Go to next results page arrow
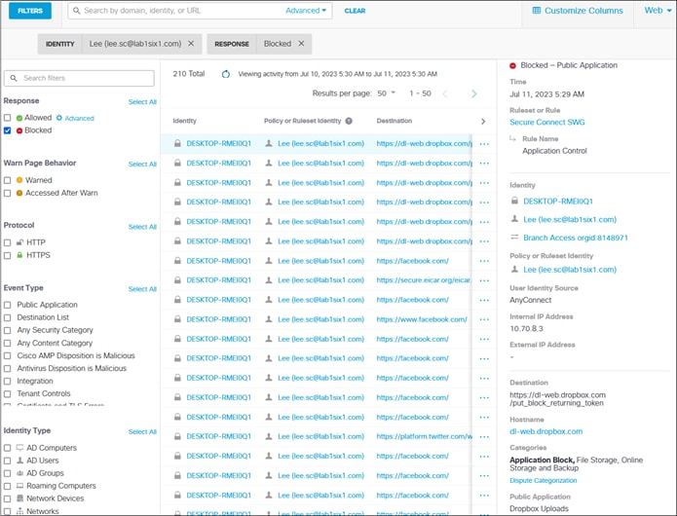677x516 pixels. coord(473,93)
